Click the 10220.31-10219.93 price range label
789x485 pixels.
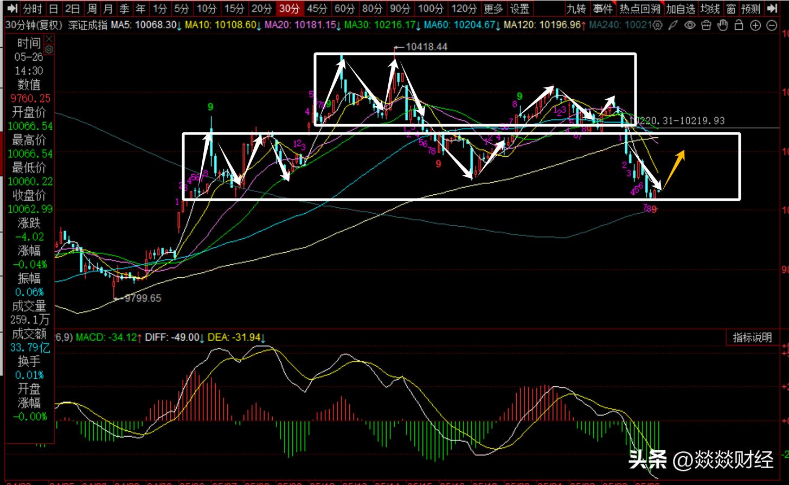(680, 120)
